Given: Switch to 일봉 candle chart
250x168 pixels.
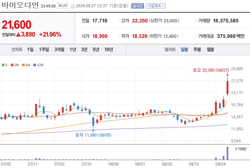Looking at the screenshot, I should coord(184,49).
